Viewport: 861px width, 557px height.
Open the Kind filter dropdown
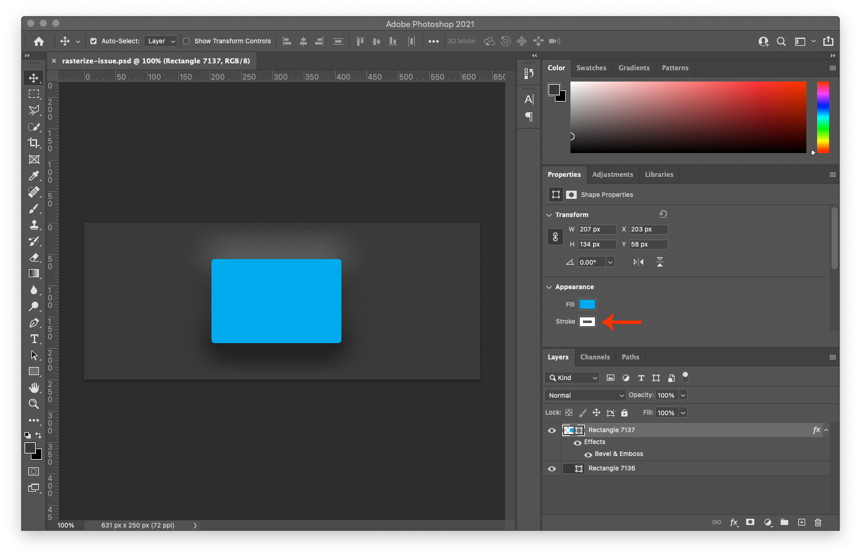pyautogui.click(x=572, y=378)
